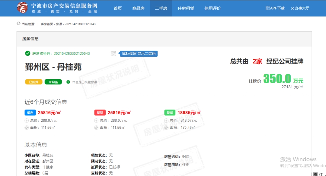Click 二手房首页 breadcrumb link
The width and height of the screenshot is (326, 176).
[x=45, y=24]
